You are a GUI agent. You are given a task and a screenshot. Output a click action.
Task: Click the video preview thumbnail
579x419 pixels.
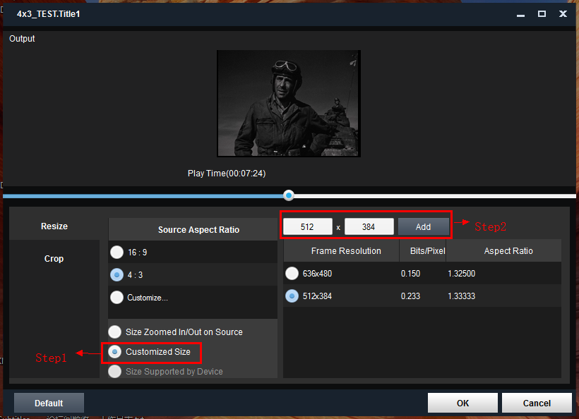point(289,104)
